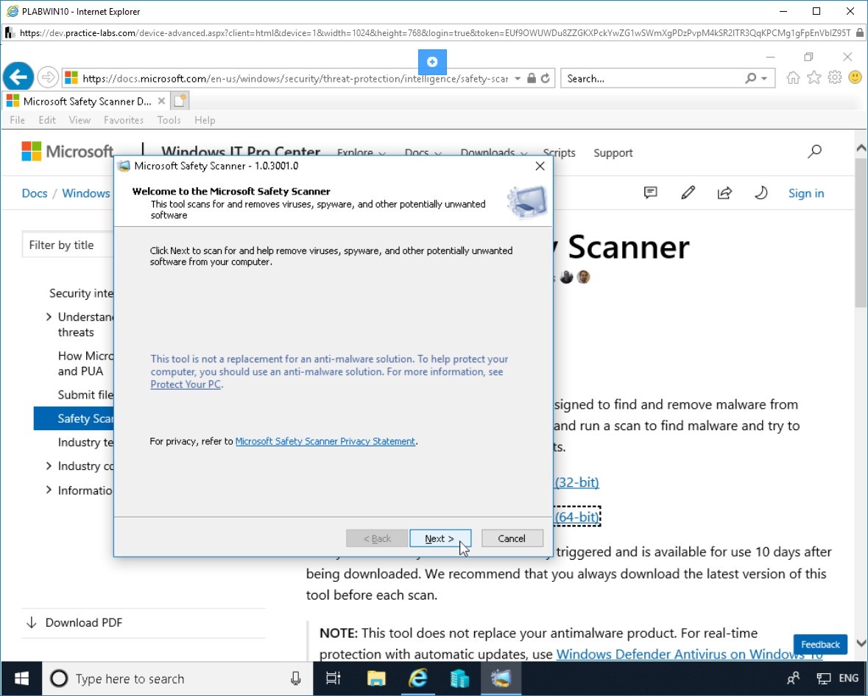Click the Filter by title field
Viewport: 868px width, 696px height.
pos(68,245)
